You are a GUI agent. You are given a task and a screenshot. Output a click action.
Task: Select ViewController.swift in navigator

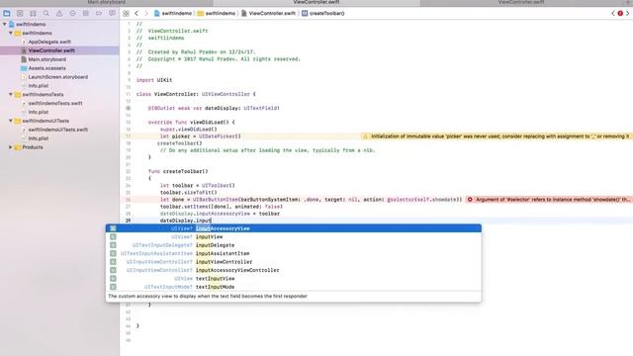51,50
